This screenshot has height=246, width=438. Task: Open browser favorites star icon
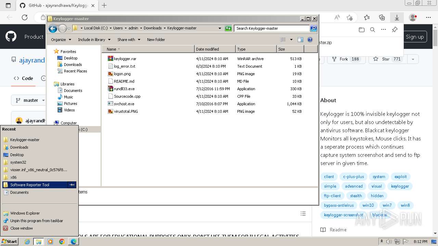point(367,17)
